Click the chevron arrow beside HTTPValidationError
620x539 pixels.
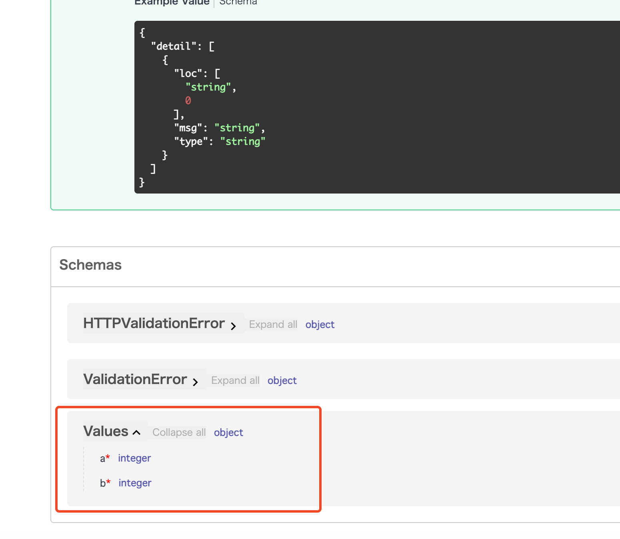(233, 326)
